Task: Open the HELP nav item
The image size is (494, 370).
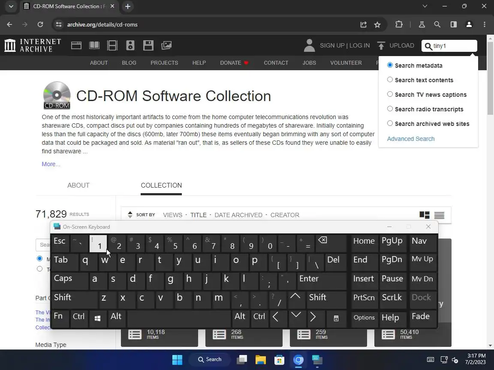Action: coord(199,63)
